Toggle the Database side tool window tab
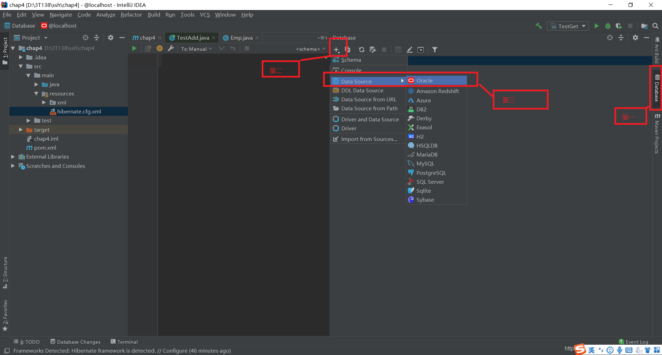The image size is (662, 355). pyautogui.click(x=657, y=88)
